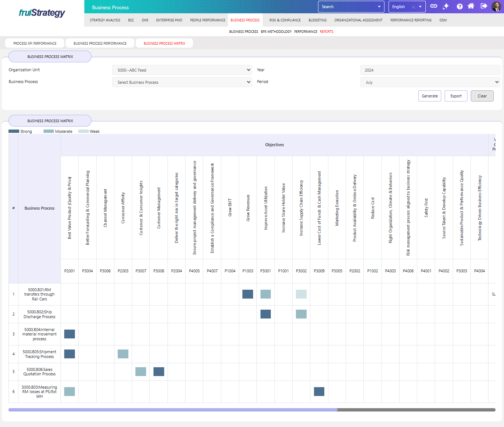This screenshot has width=504, height=427.
Task: Open the user profile avatar
Action: point(496,6)
